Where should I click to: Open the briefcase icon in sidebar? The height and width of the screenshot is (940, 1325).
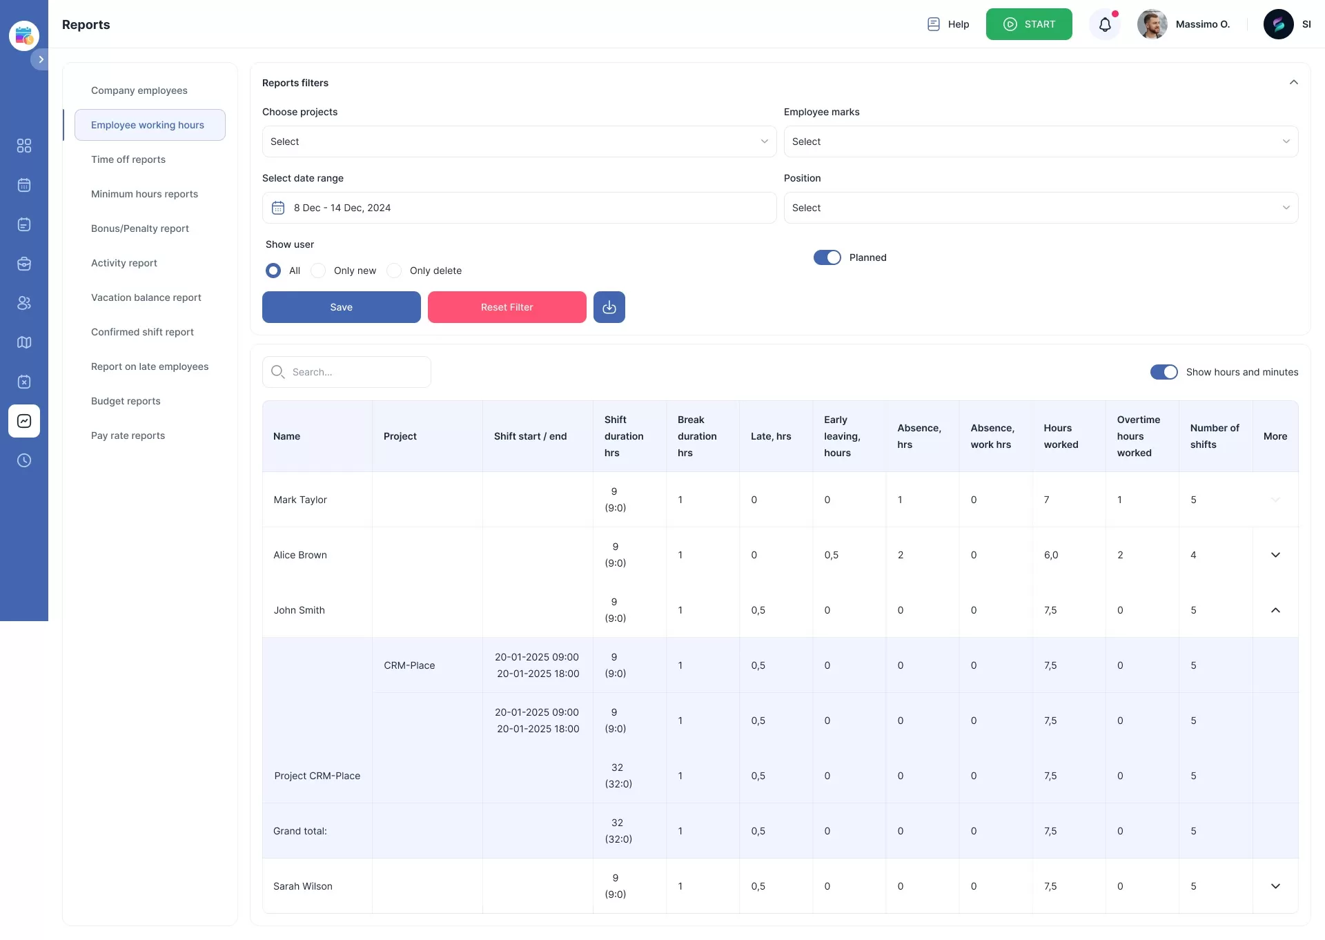24,264
